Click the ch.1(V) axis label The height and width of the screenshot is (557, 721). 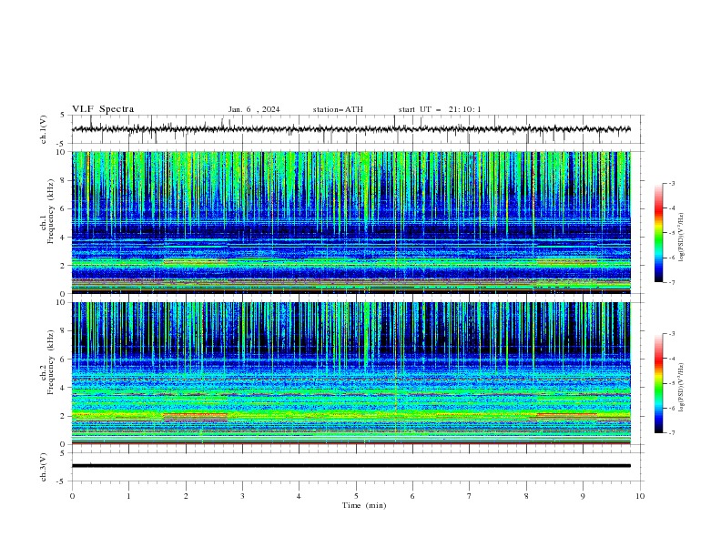coord(44,129)
